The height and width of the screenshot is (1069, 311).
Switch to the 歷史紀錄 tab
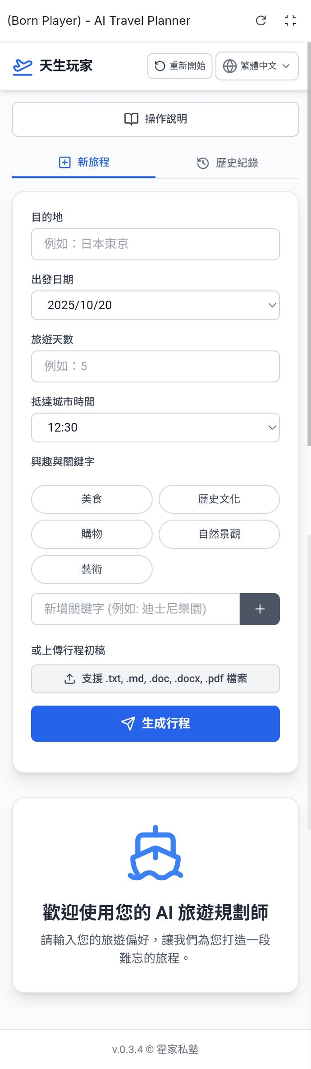click(x=228, y=163)
